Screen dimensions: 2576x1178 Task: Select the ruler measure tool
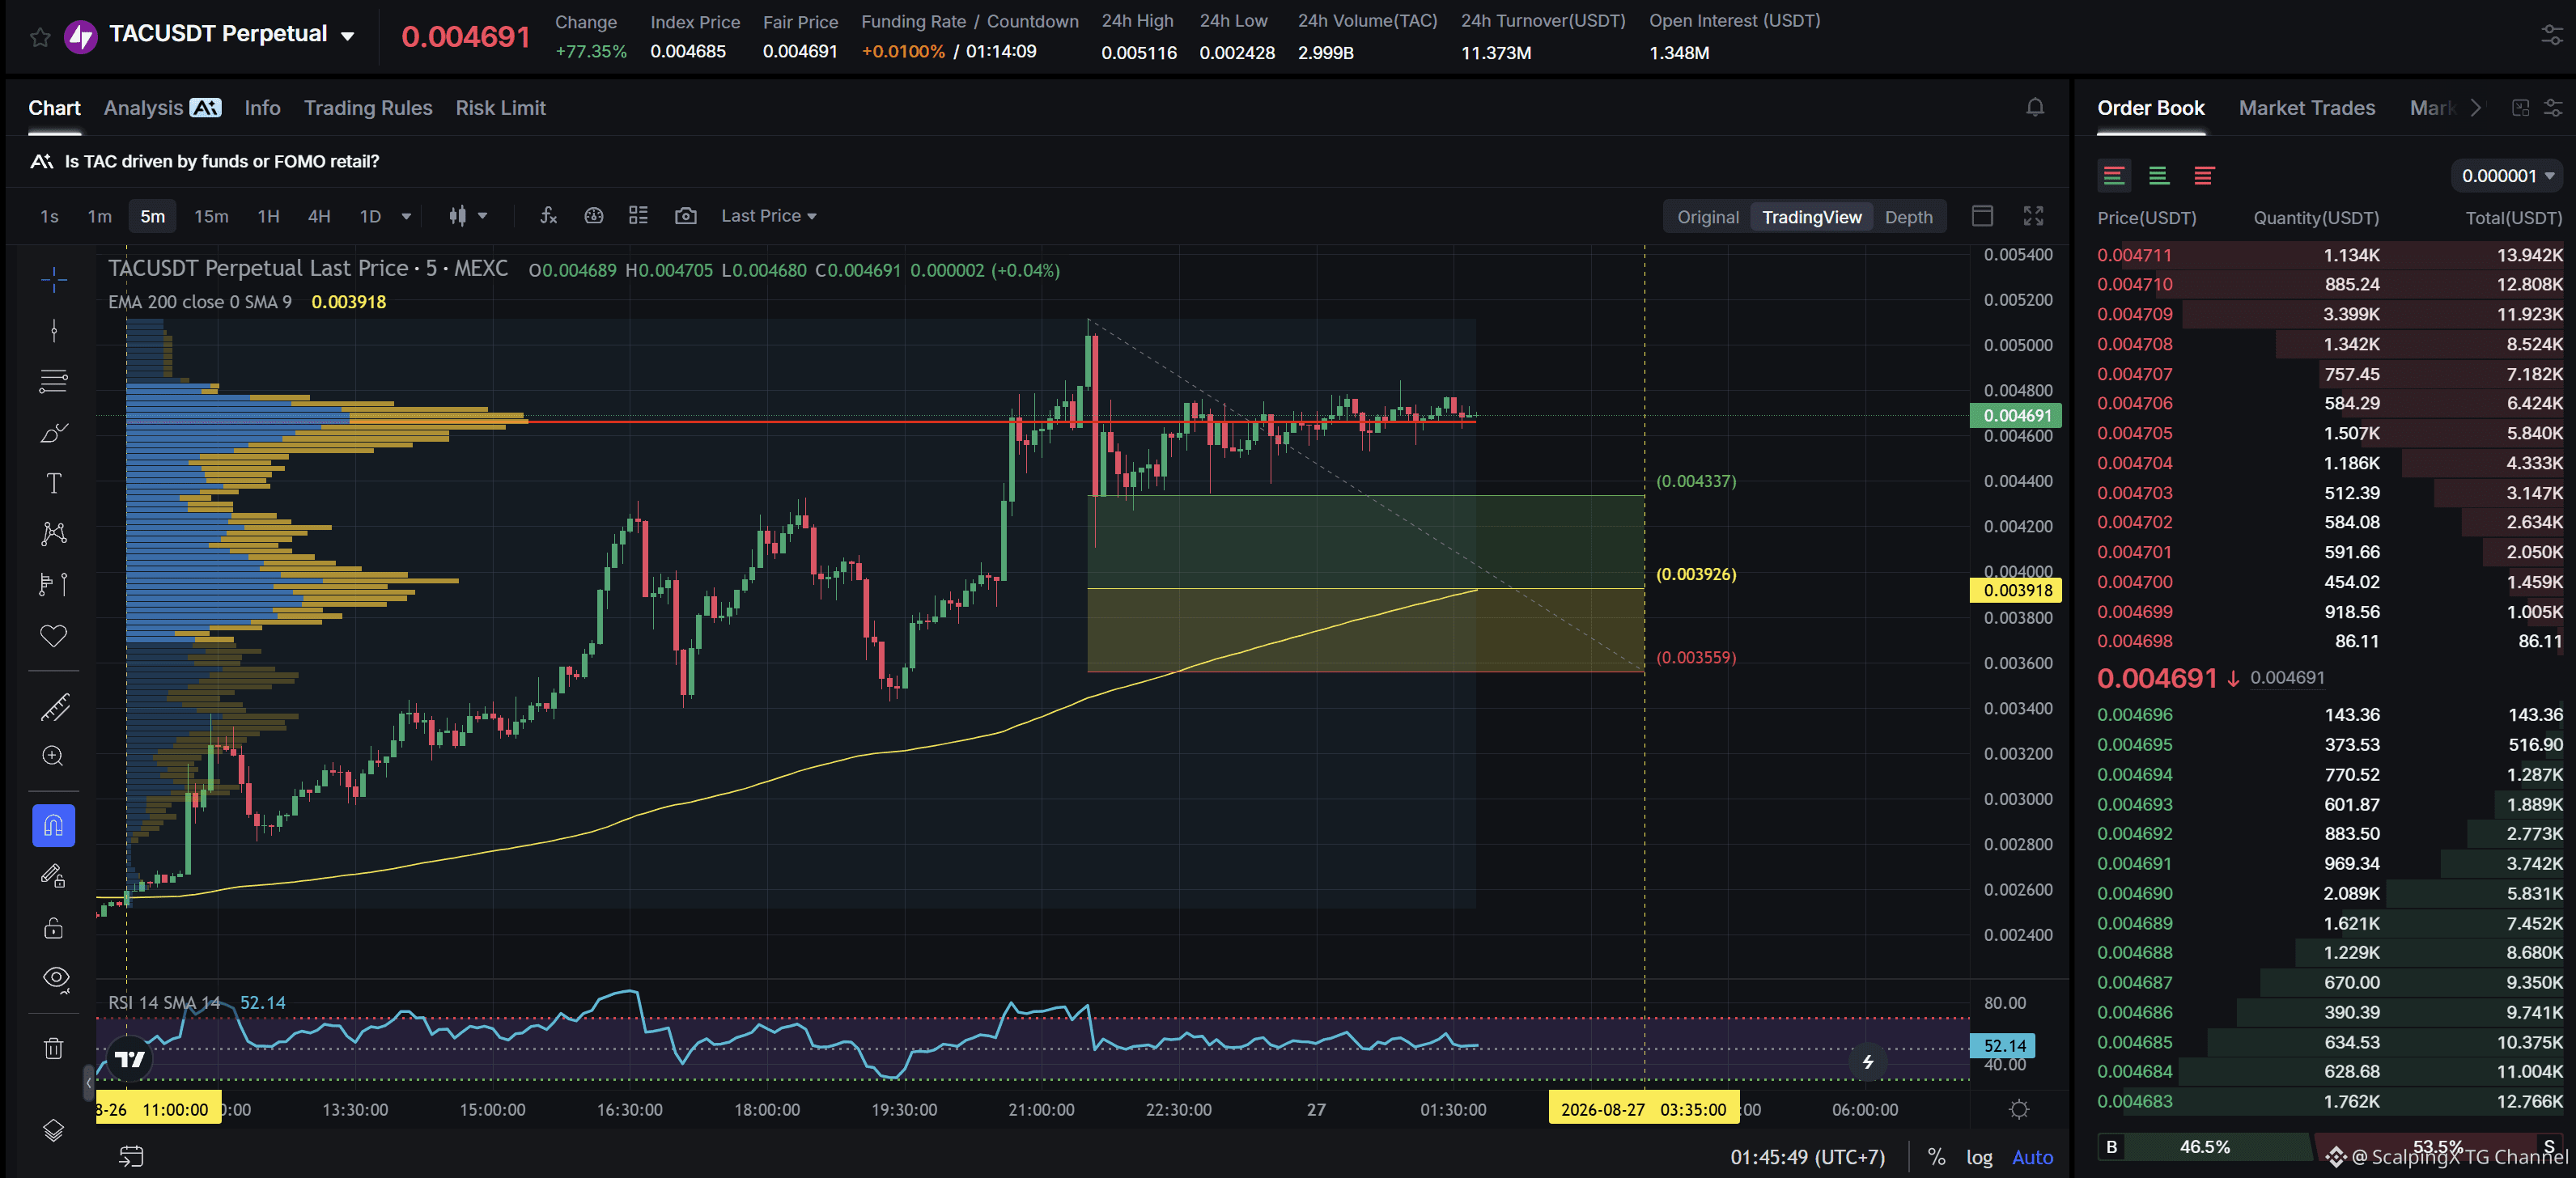[x=54, y=707]
